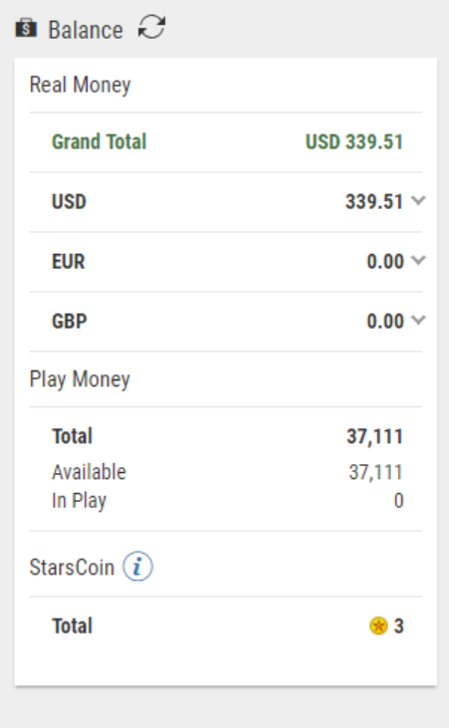This screenshot has height=728, width=449.
Task: Click the money bag Balance icon
Action: (x=26, y=28)
